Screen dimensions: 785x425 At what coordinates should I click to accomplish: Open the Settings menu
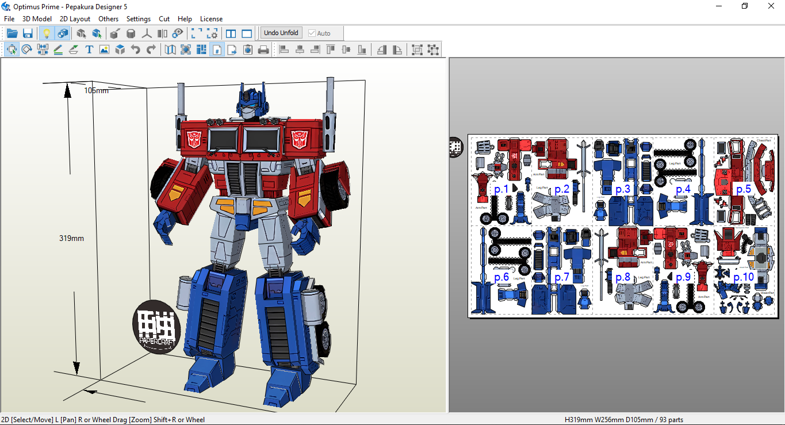pos(139,19)
